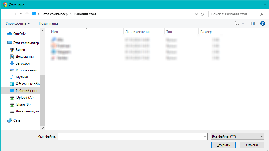Open the 'Все файлы (*.*)' filter dropdown
Screen dimensions: 269x151
pos(237,136)
